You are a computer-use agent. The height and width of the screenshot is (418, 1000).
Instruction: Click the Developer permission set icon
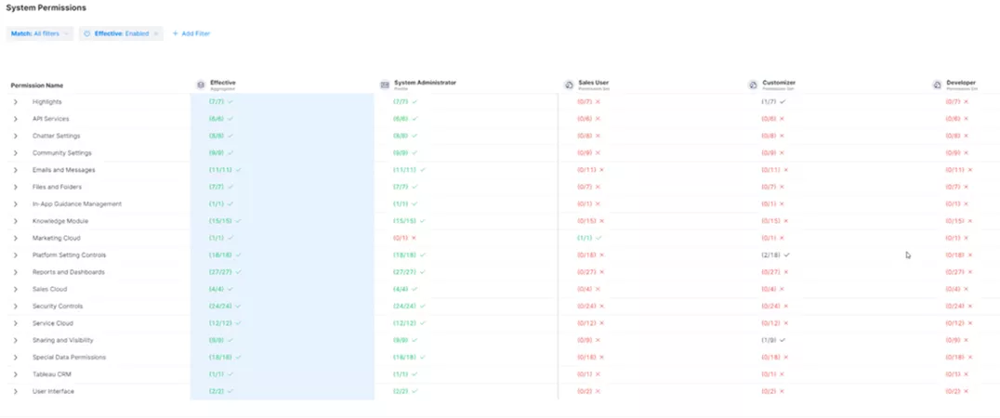937,85
